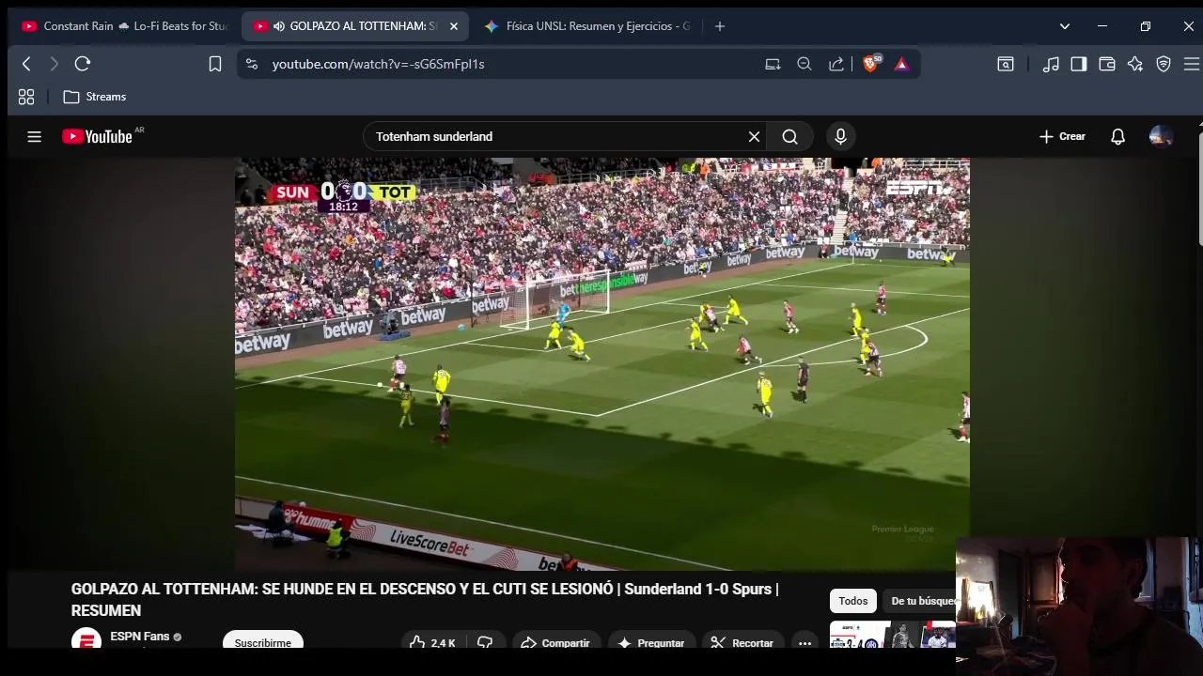
Task: Switch to the Constant Rain Lo-Fi Beats tab
Action: 124,26
